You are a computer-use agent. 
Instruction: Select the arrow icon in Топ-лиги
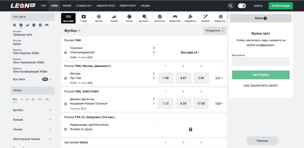coord(15,25)
